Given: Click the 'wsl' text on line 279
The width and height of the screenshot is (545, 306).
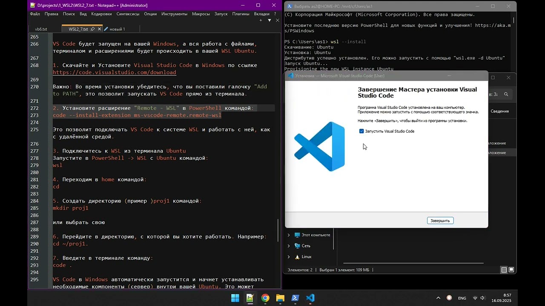Looking at the screenshot, I should tap(57, 165).
